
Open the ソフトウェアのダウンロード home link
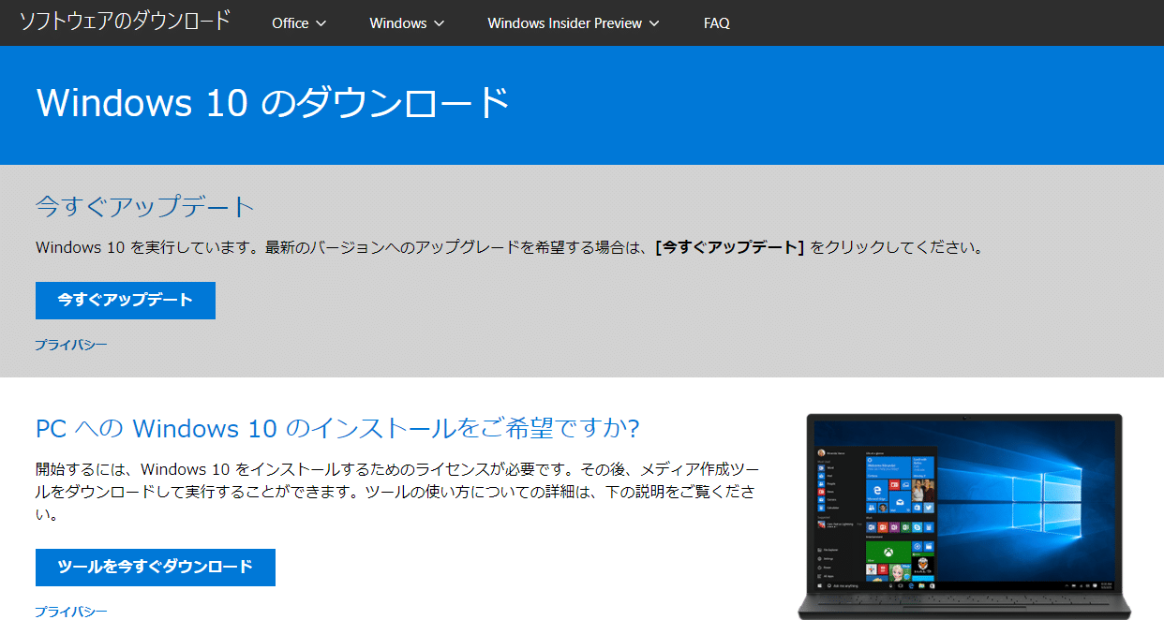coord(125,22)
